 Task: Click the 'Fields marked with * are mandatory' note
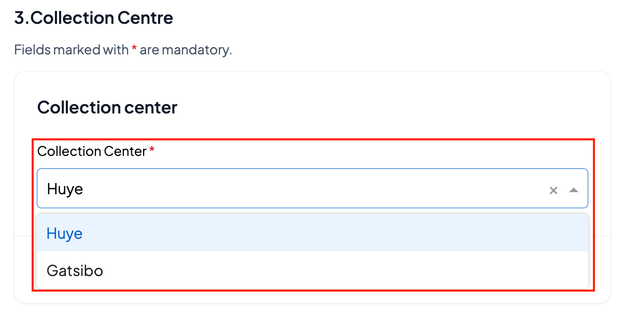pos(123,50)
